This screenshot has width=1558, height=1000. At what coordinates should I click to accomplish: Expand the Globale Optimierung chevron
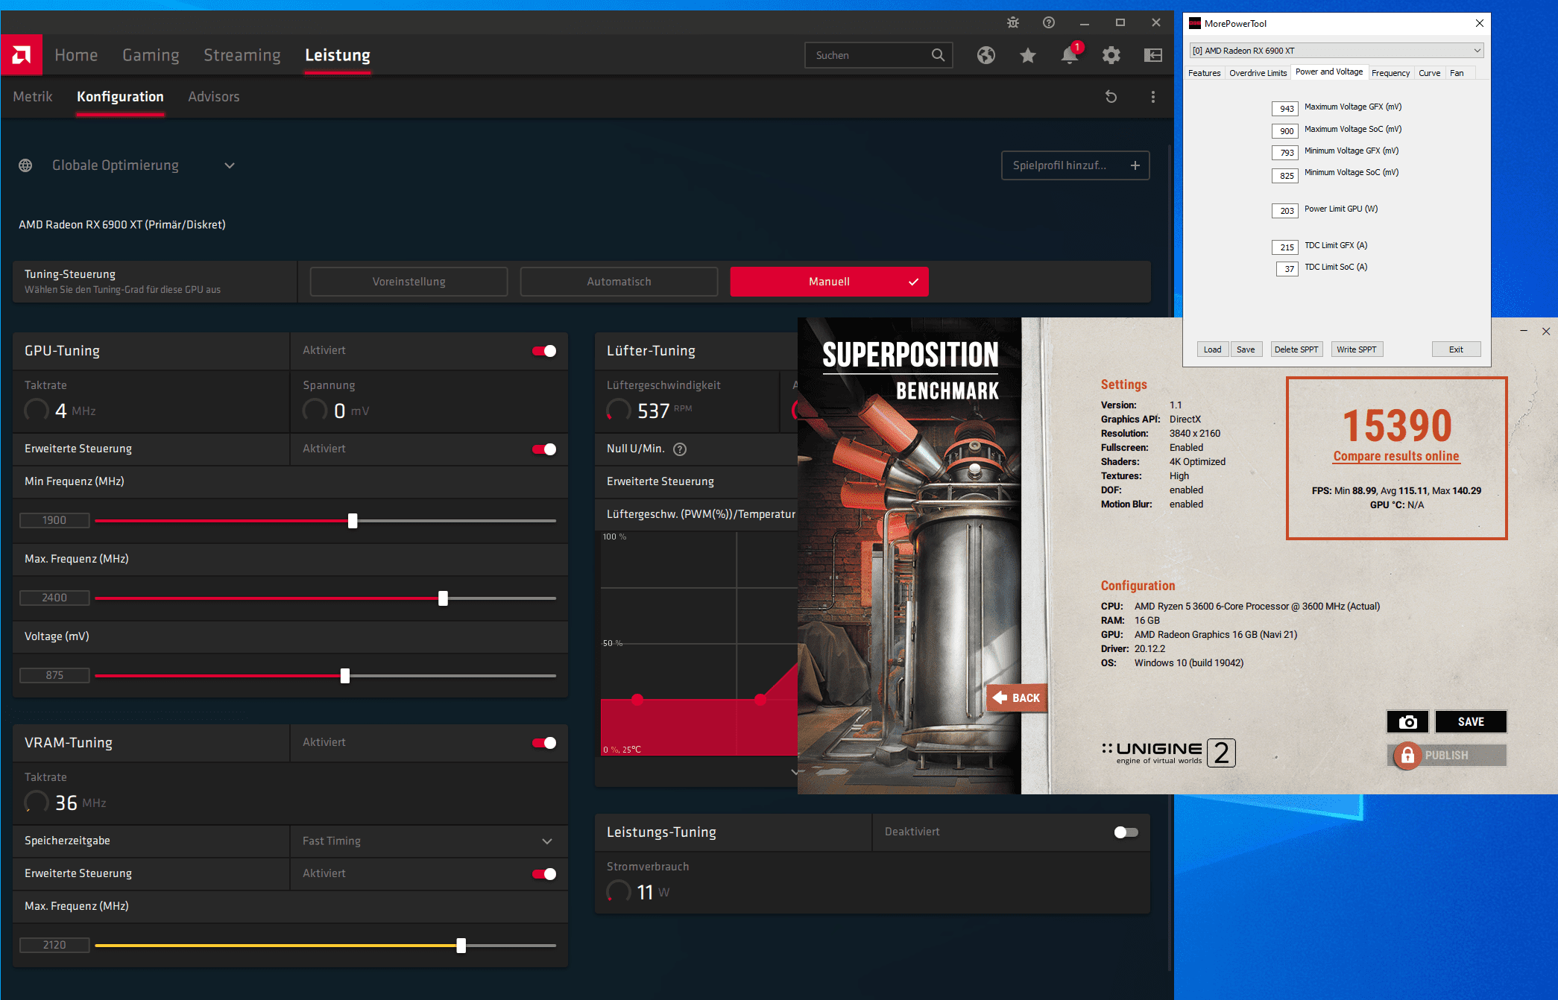[x=230, y=165]
